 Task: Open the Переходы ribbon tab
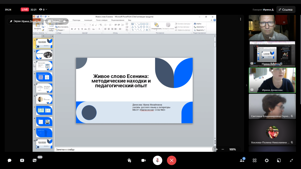pyautogui.click(x=76, y=20)
